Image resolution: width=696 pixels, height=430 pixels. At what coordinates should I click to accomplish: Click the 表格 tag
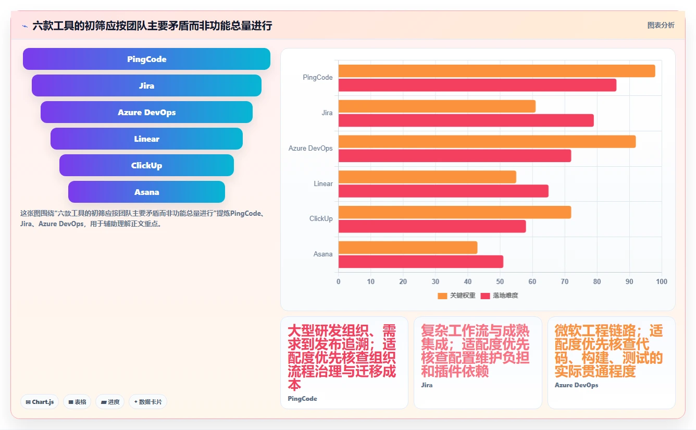pos(77,402)
